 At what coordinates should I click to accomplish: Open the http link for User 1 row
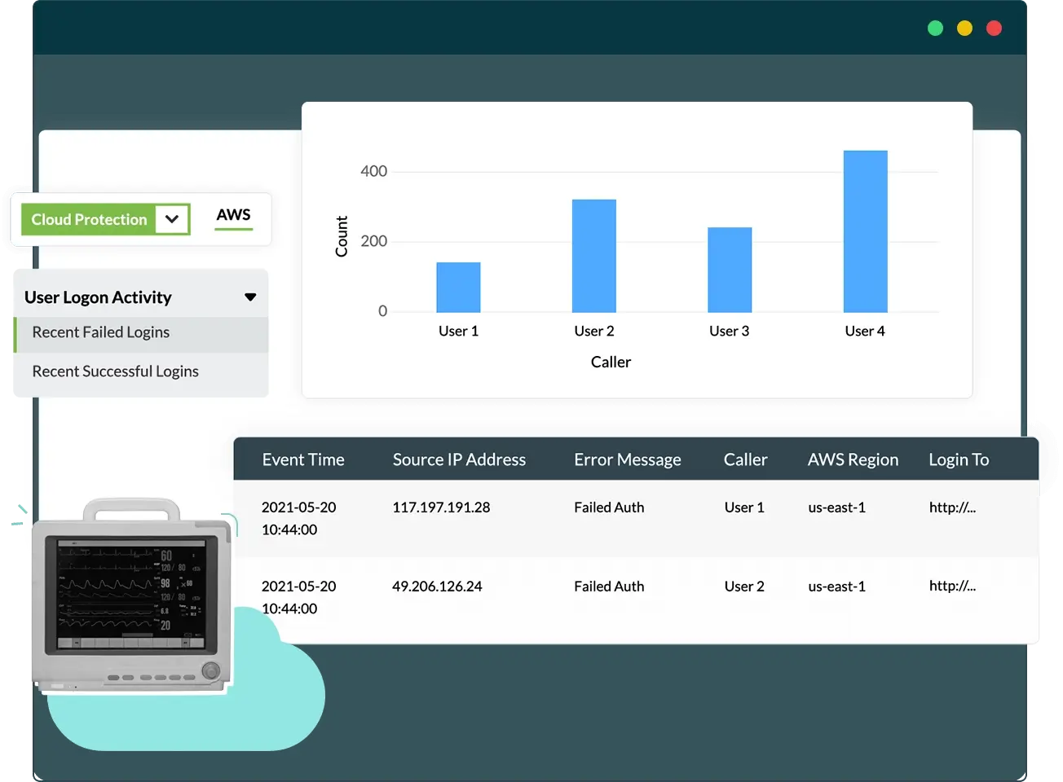[x=952, y=507]
